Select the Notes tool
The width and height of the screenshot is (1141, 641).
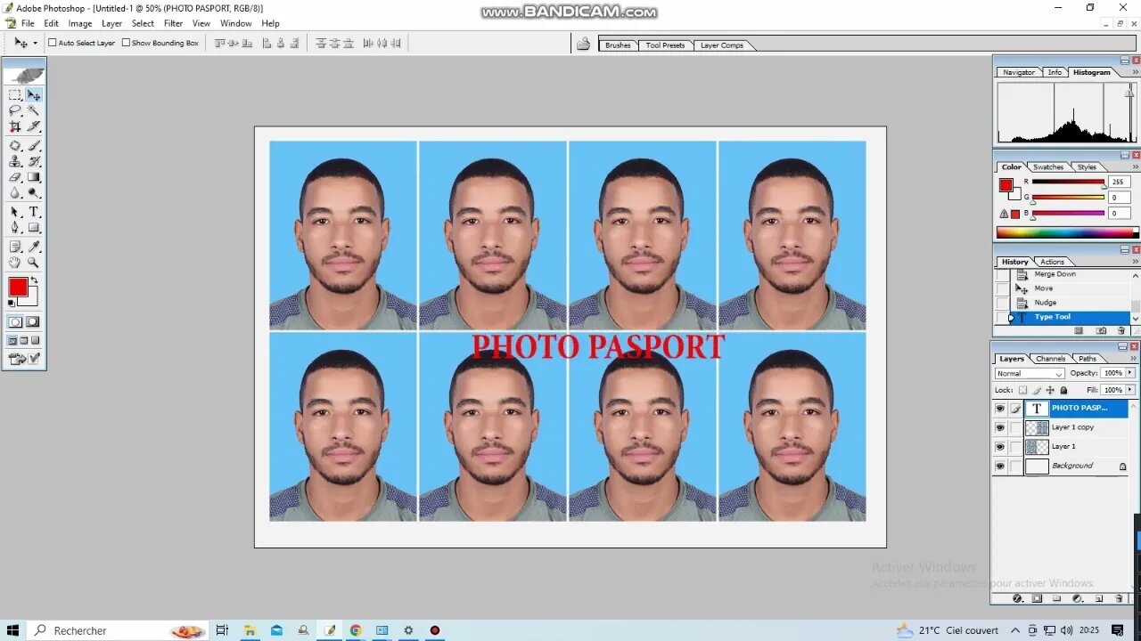[x=15, y=247]
